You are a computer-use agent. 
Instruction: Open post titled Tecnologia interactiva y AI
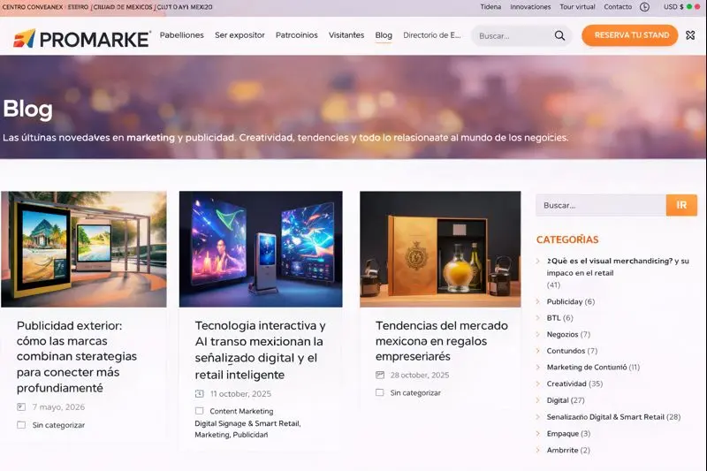[x=260, y=350]
